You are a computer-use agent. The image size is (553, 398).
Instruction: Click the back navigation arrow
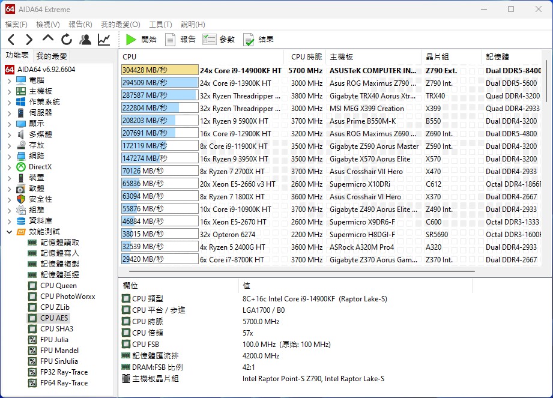11,40
